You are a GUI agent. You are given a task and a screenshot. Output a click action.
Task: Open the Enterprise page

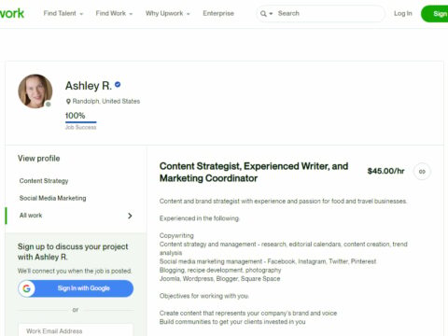218,13
